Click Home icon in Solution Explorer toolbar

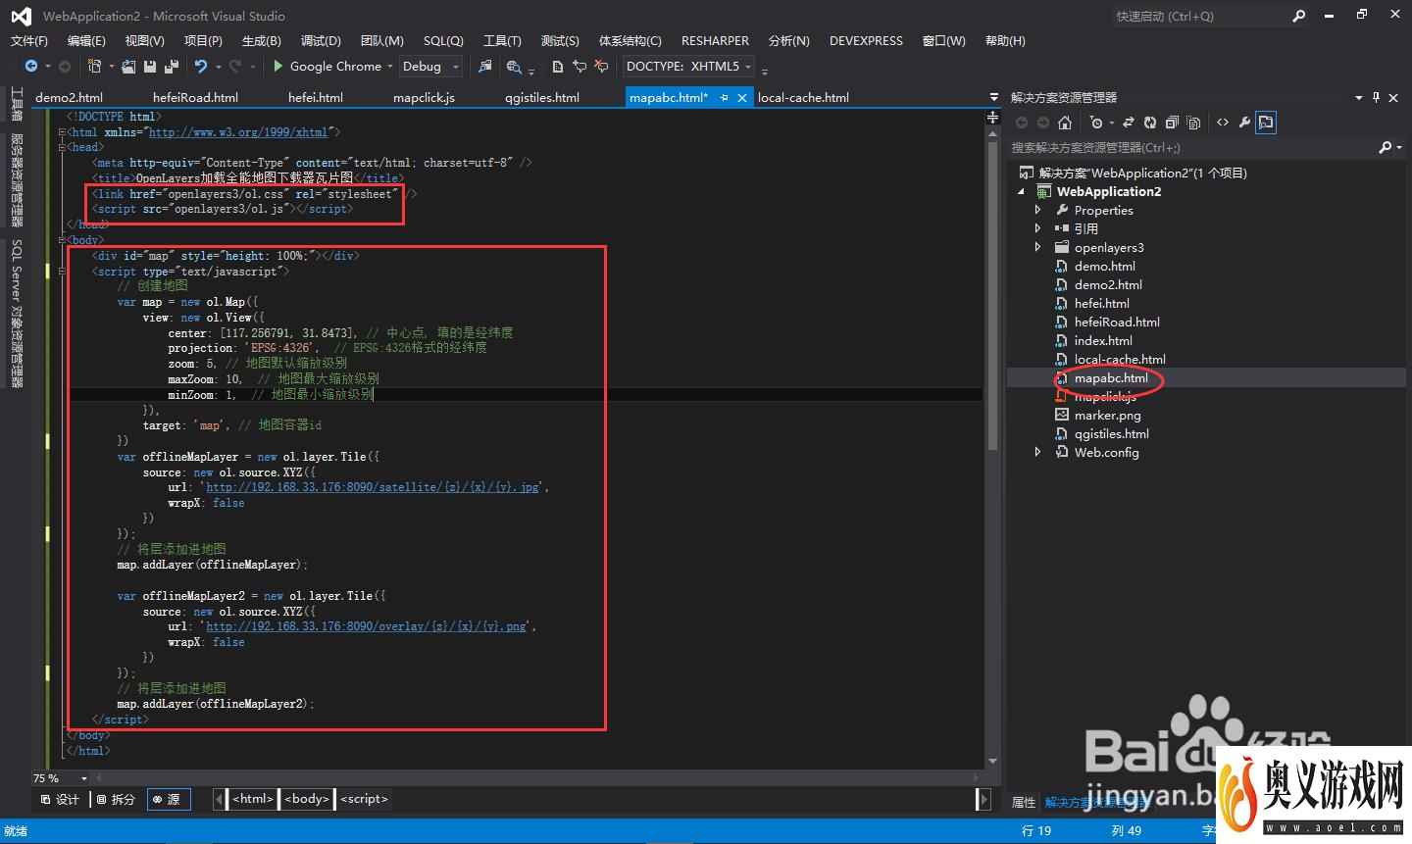pyautogui.click(x=1065, y=123)
